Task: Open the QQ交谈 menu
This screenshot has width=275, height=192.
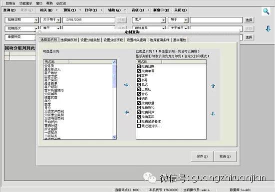Action: point(61,3)
